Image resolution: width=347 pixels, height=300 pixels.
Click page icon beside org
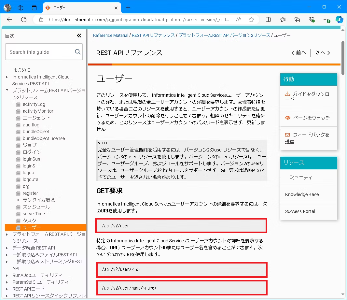(x=18, y=187)
